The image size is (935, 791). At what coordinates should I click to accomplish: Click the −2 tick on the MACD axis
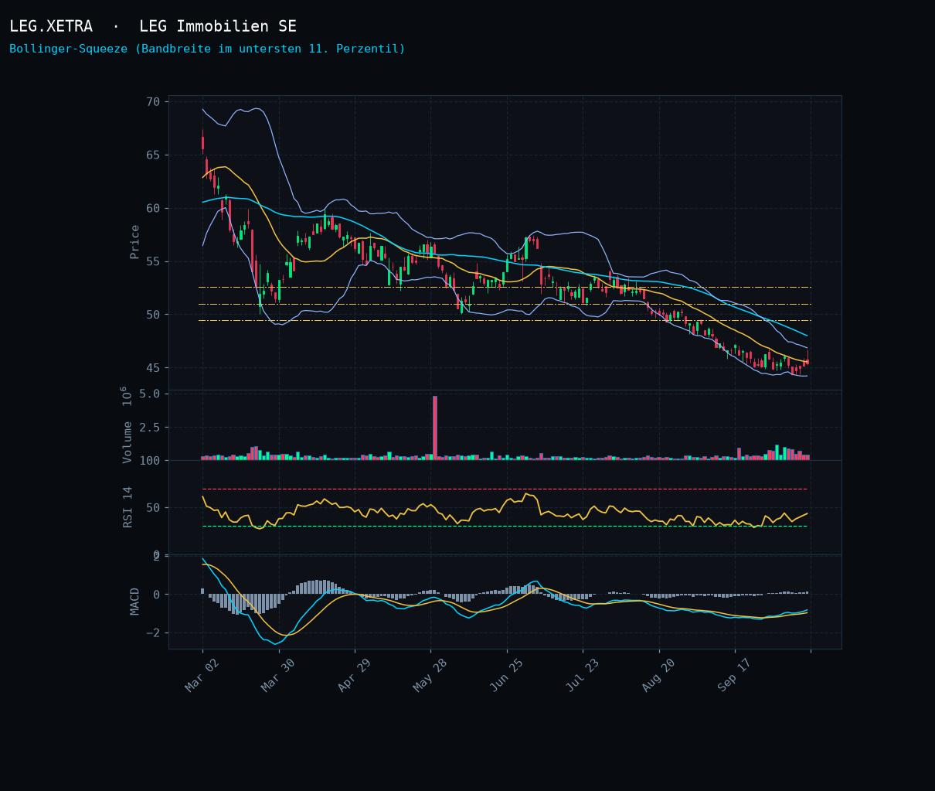153,632
